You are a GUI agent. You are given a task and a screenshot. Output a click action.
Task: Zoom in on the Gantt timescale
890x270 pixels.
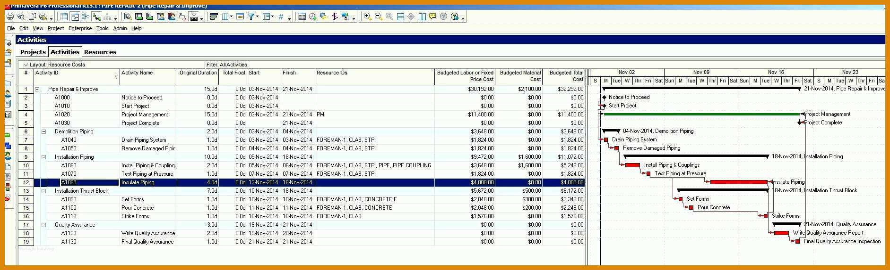pos(367,16)
